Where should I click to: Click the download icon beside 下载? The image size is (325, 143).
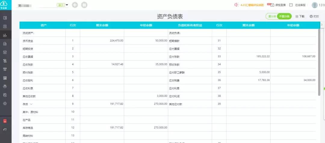pyautogui.click(x=297, y=16)
